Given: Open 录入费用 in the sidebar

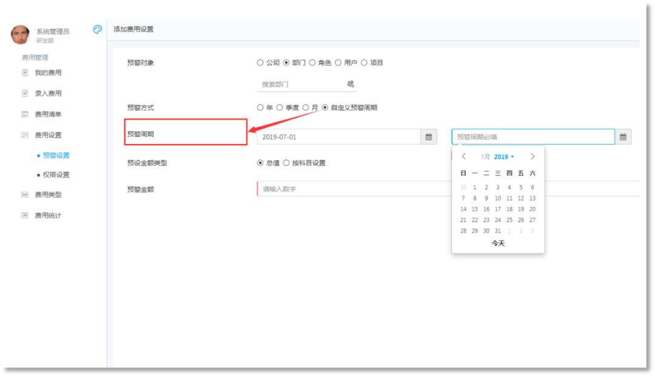Looking at the screenshot, I should [x=48, y=93].
